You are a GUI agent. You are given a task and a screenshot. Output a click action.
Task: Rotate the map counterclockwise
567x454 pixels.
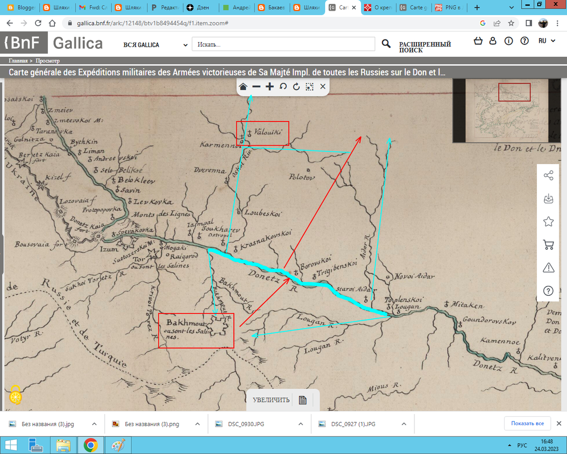283,87
